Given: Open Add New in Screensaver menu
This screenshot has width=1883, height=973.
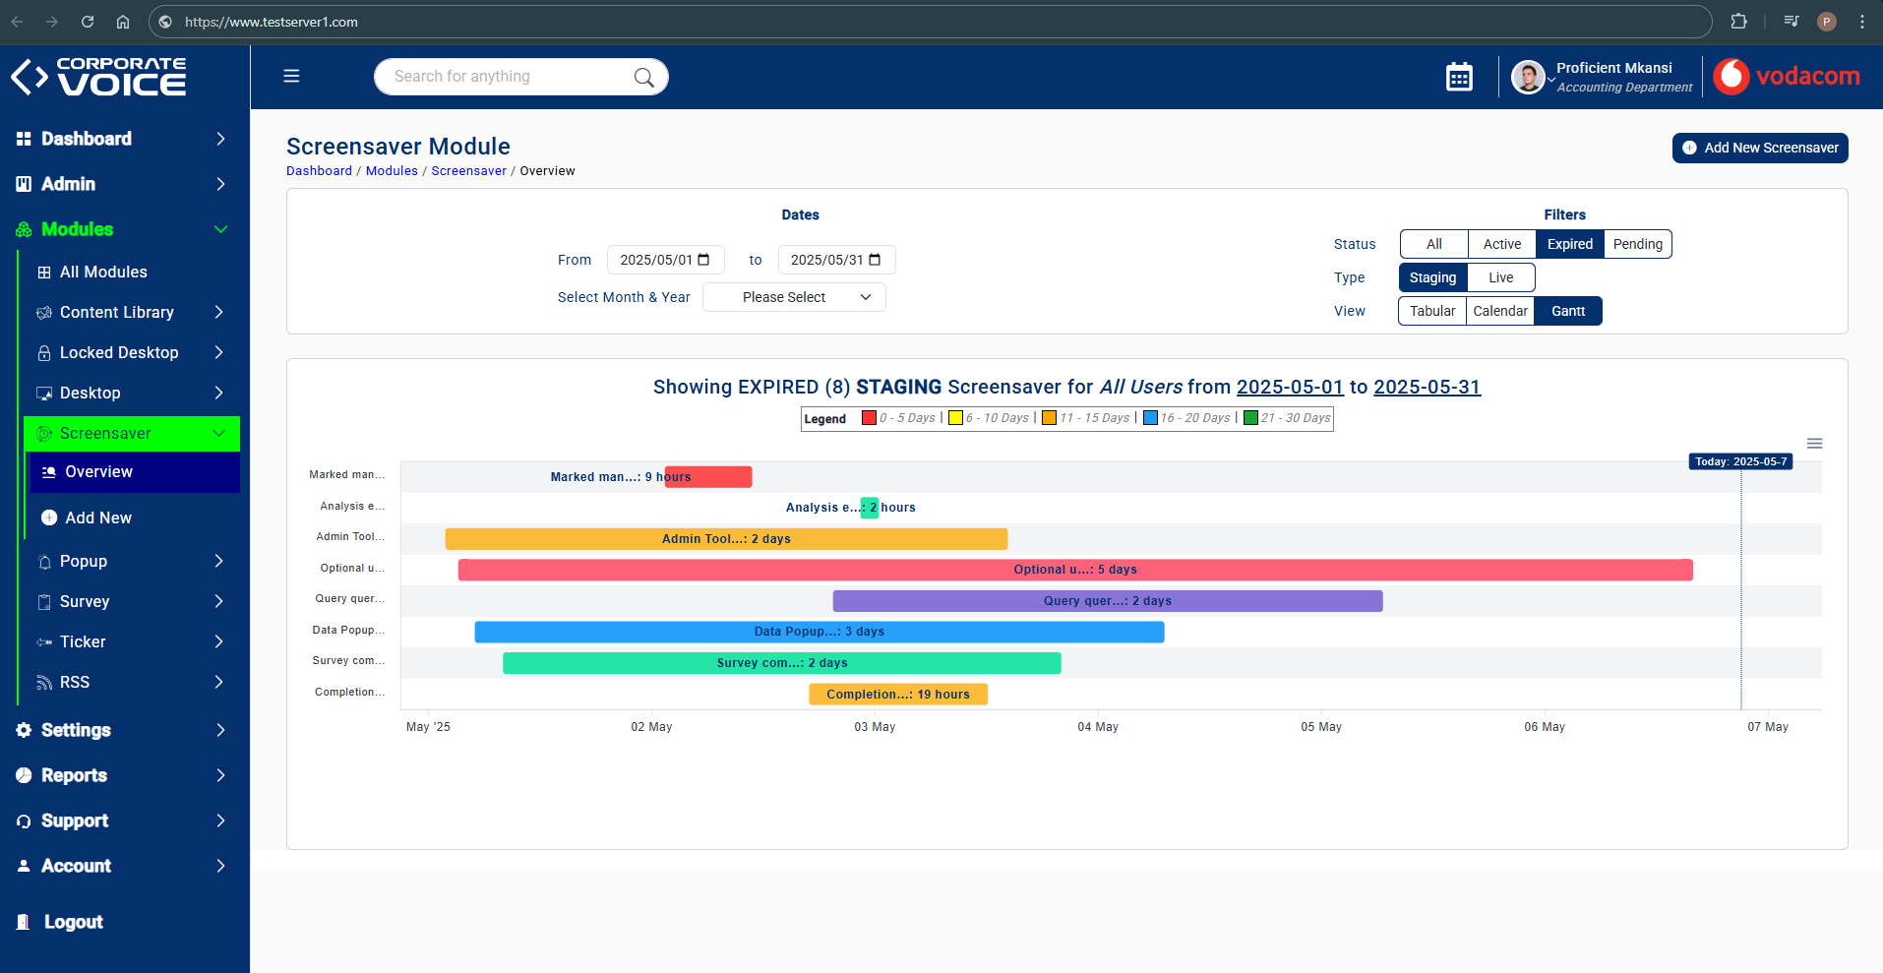Looking at the screenshot, I should [x=98, y=517].
